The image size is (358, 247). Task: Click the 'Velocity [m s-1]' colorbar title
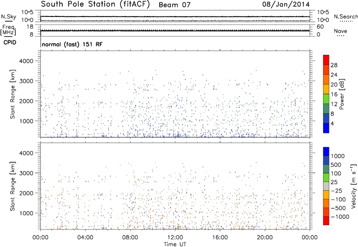point(354,186)
